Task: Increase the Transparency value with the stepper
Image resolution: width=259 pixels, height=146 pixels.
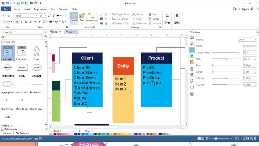Action: pyautogui.click(x=255, y=52)
